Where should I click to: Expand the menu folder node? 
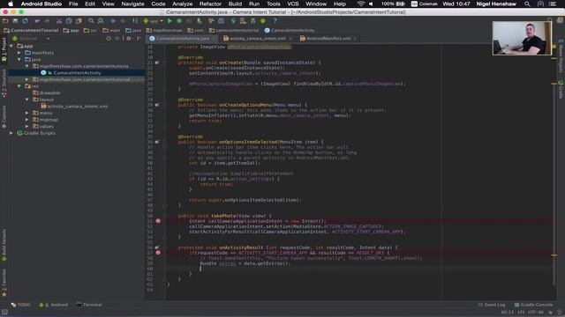click(x=27, y=113)
